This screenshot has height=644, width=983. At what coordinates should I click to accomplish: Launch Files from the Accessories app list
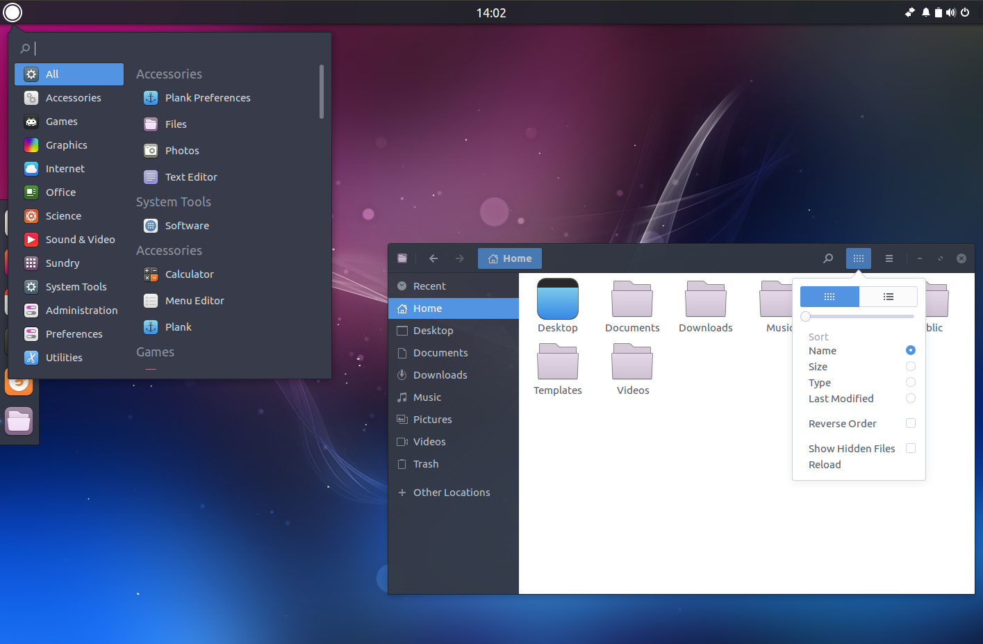tap(165, 124)
